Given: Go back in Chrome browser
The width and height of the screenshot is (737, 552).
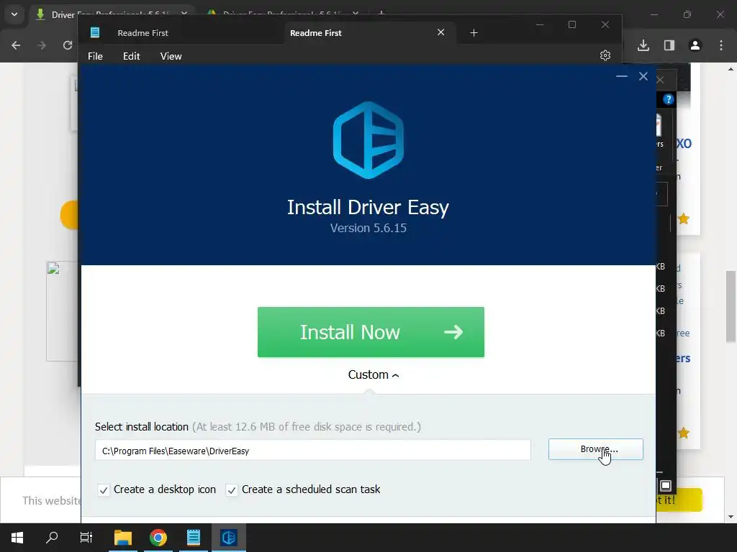Looking at the screenshot, I should (16, 45).
